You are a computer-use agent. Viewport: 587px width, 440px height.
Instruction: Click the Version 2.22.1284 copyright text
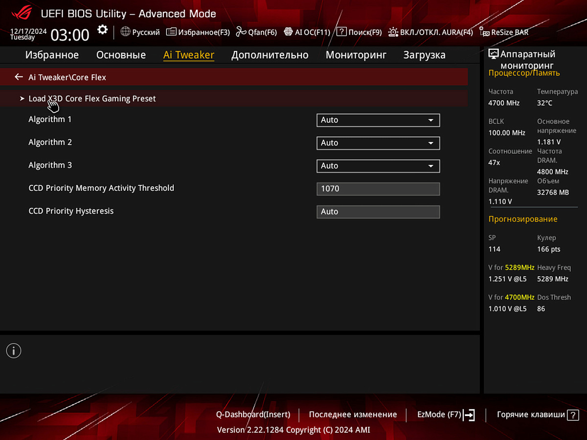[x=293, y=430]
